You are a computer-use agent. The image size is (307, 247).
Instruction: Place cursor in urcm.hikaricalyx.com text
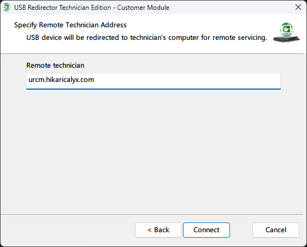point(61,80)
